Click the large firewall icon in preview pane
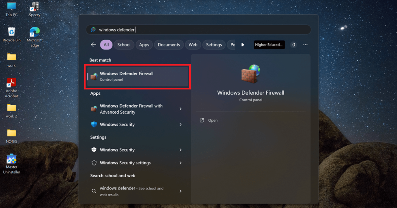 tap(251, 74)
